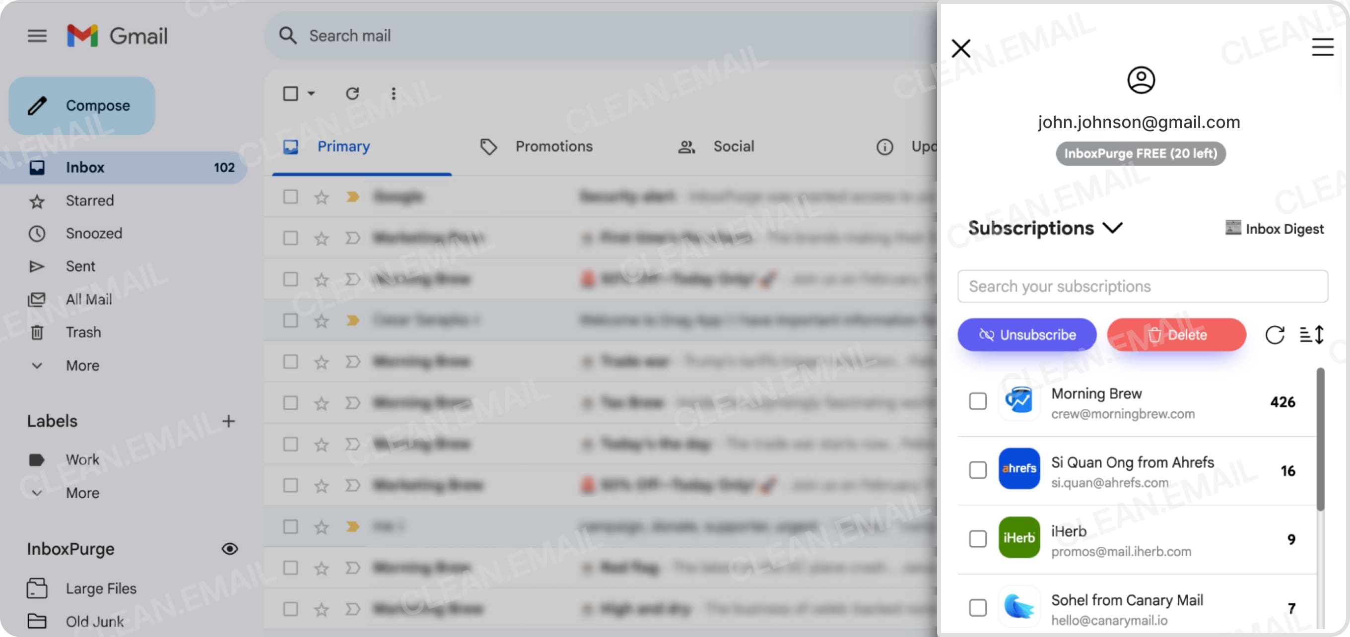
Task: Click the Delete button in InboxPurge
Action: tap(1176, 335)
